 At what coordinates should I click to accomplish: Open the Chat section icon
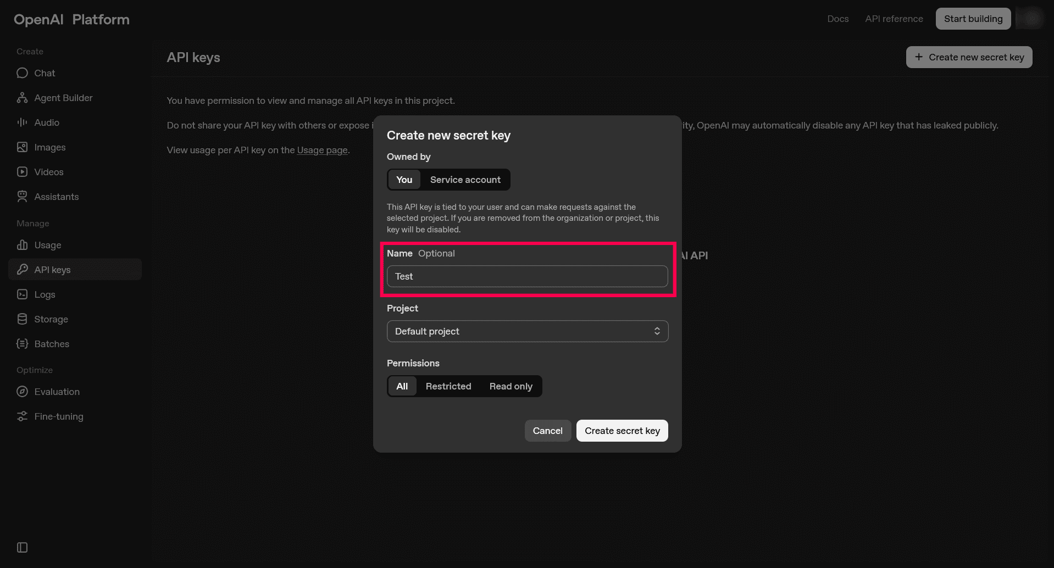(x=22, y=73)
